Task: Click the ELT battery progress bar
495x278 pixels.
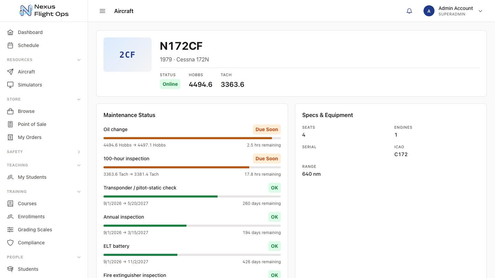Action: click(x=192, y=255)
